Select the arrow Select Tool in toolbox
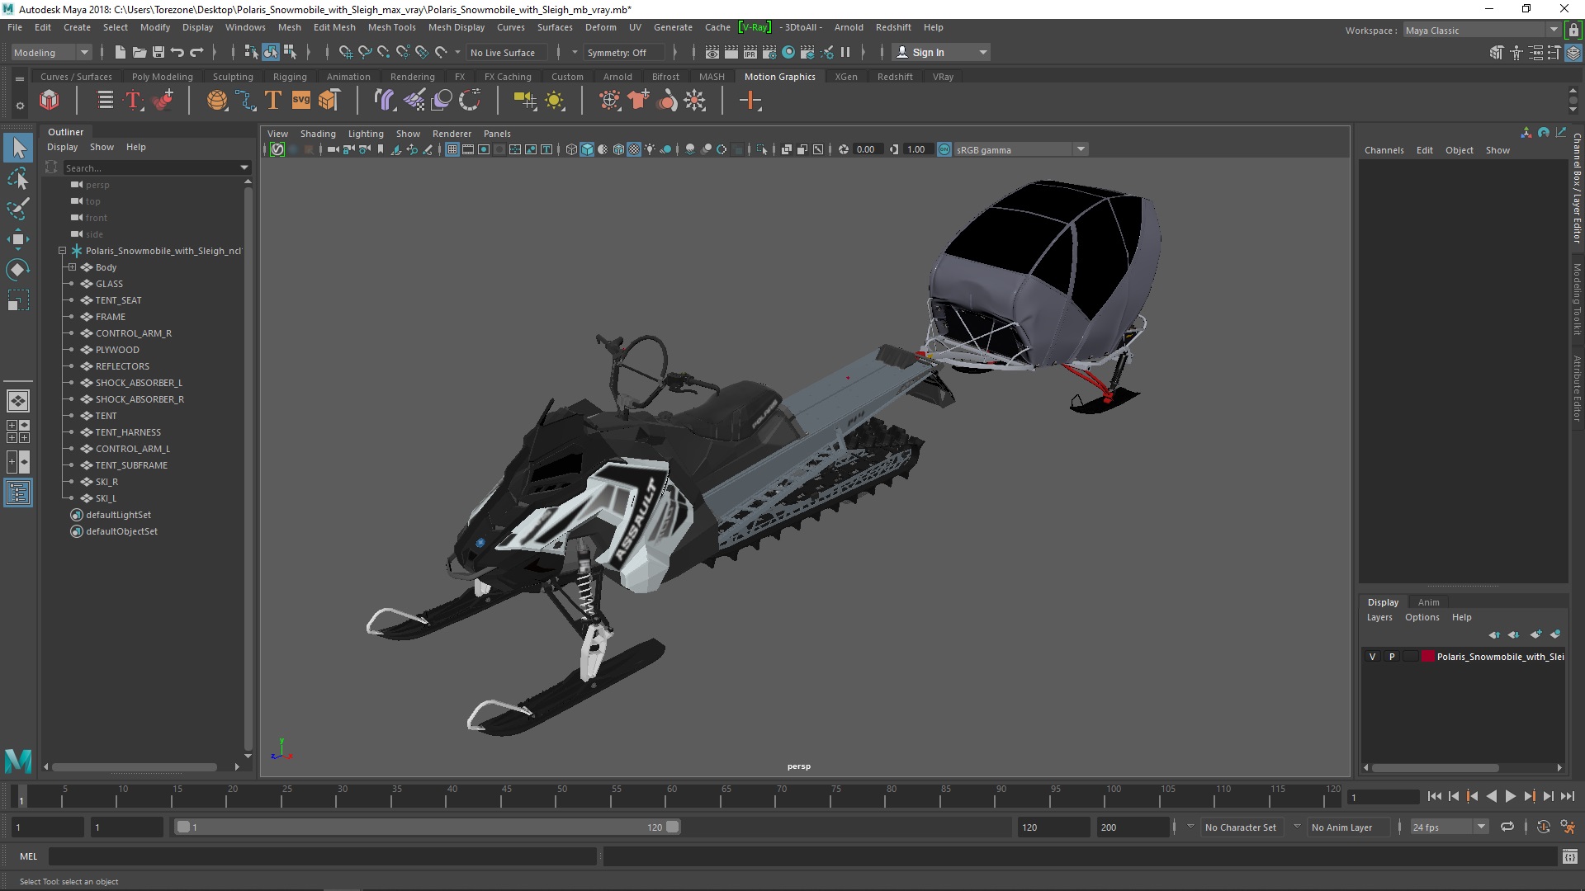1585x891 pixels. (18, 148)
